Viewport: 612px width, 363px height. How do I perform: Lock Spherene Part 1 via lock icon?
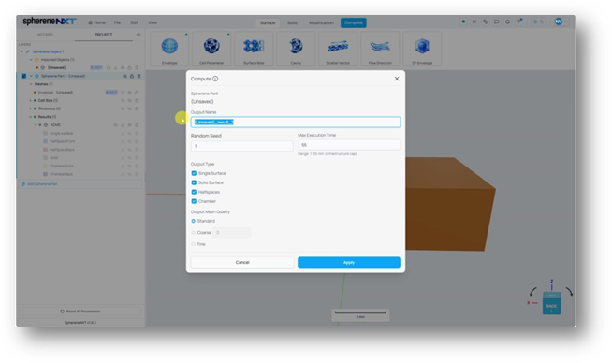pyautogui.click(x=132, y=76)
